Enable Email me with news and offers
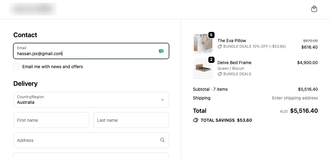 coord(16,66)
